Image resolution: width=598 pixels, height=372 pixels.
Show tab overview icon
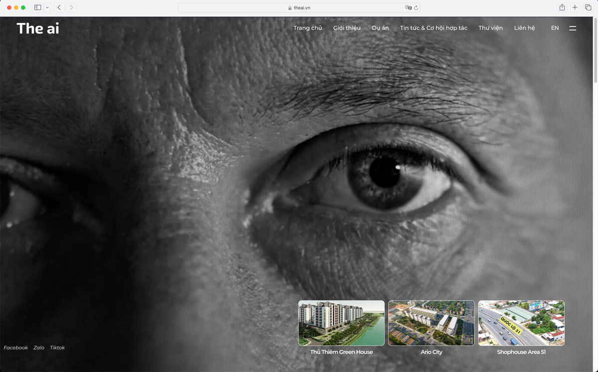588,7
